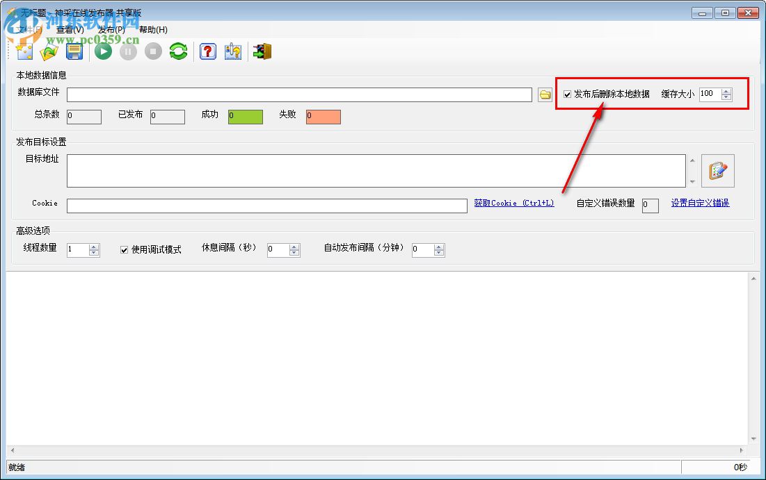Click the 目标地址 text area
This screenshot has width=766, height=480.
(x=376, y=171)
